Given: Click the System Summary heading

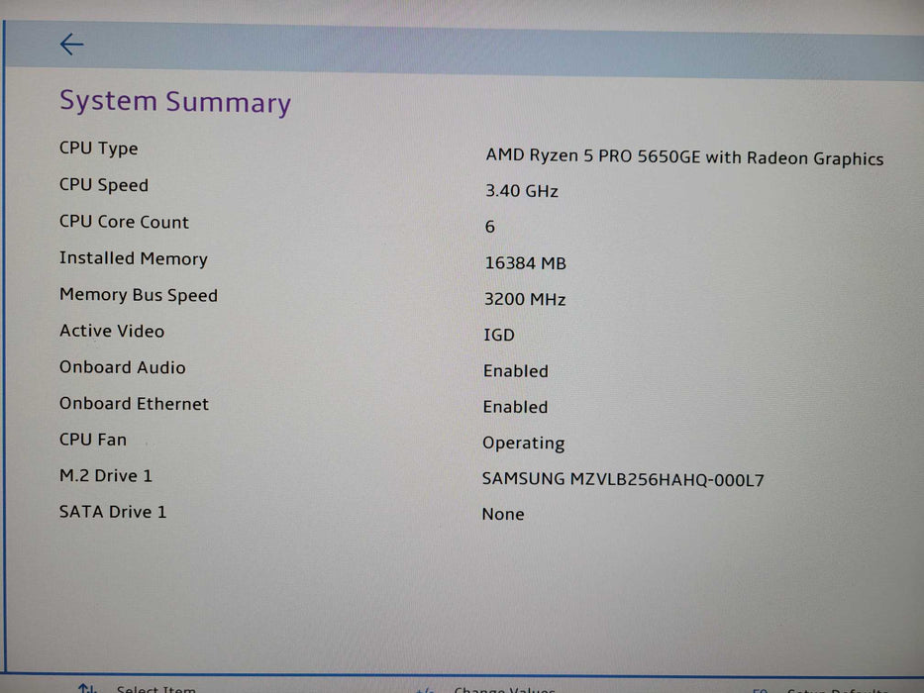Looking at the screenshot, I should (x=175, y=102).
